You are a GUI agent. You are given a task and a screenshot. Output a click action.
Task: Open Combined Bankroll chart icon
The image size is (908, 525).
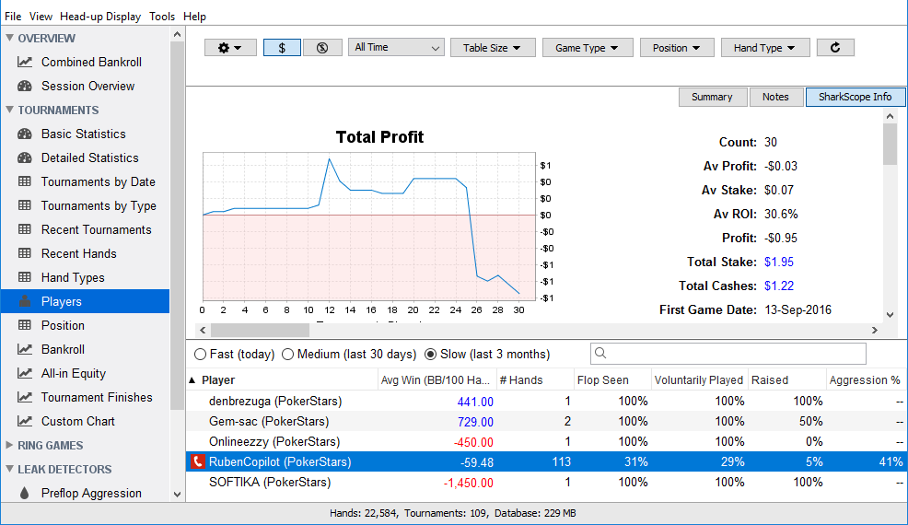click(25, 62)
